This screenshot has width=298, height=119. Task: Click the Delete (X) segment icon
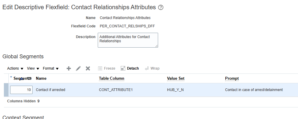coord(88,68)
